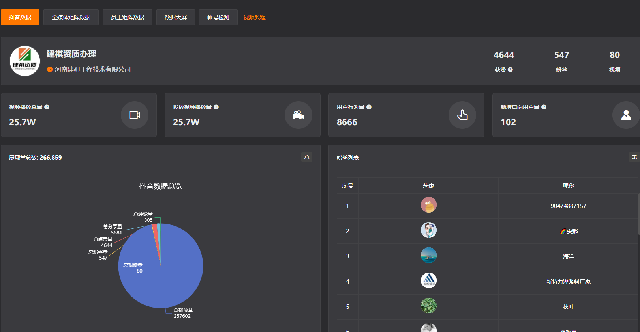Click the pointing hand icon in 用户行为量 card
The height and width of the screenshot is (332, 640).
pyautogui.click(x=462, y=115)
